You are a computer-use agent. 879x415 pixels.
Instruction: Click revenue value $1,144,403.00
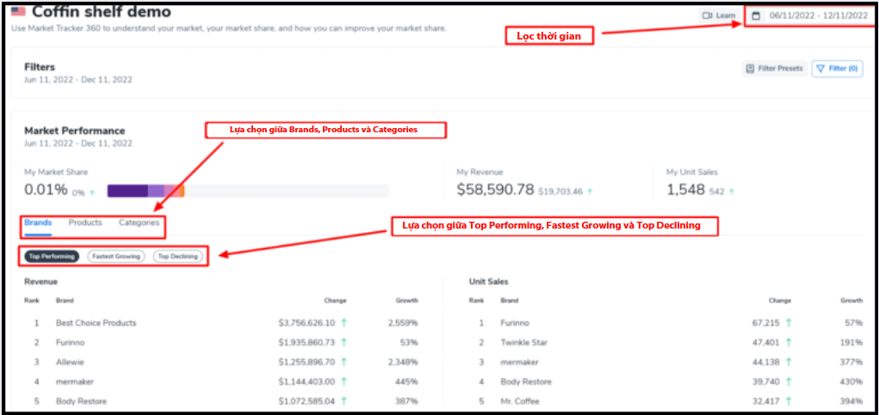(306, 381)
